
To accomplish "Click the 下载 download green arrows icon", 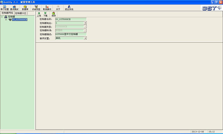I will click(45, 14).
